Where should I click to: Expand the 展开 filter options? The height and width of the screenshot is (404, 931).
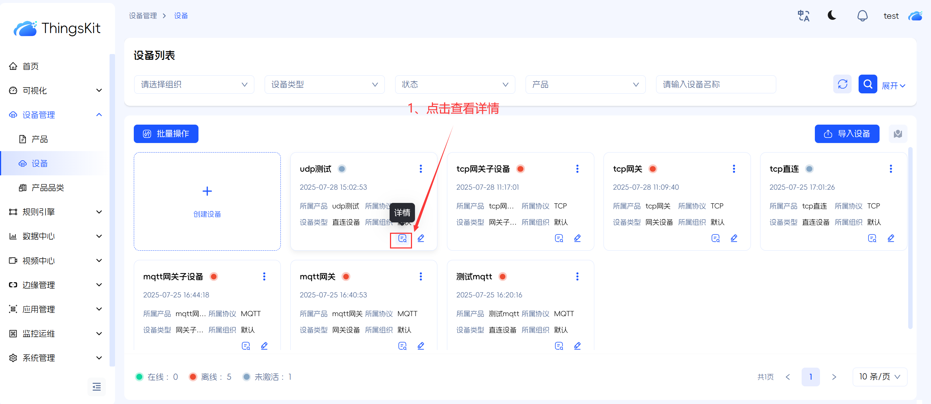[894, 86]
